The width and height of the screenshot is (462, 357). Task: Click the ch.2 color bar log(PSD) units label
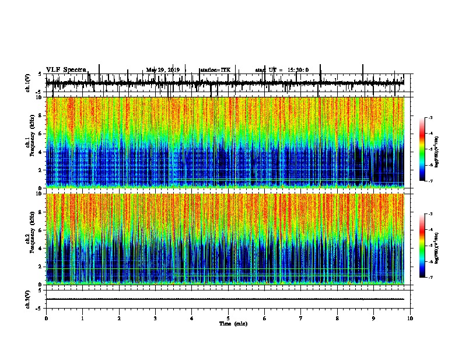tap(437, 248)
